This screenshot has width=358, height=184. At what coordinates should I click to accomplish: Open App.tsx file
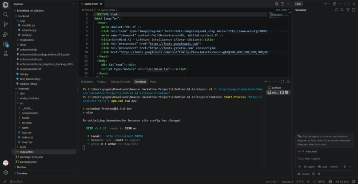click(27, 133)
